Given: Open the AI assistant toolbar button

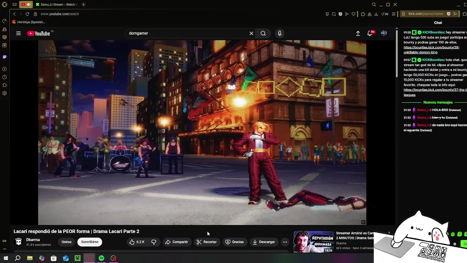Looking at the screenshot, I should [x=385, y=14].
